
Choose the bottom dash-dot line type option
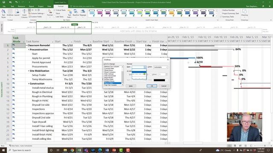pos(139,78)
